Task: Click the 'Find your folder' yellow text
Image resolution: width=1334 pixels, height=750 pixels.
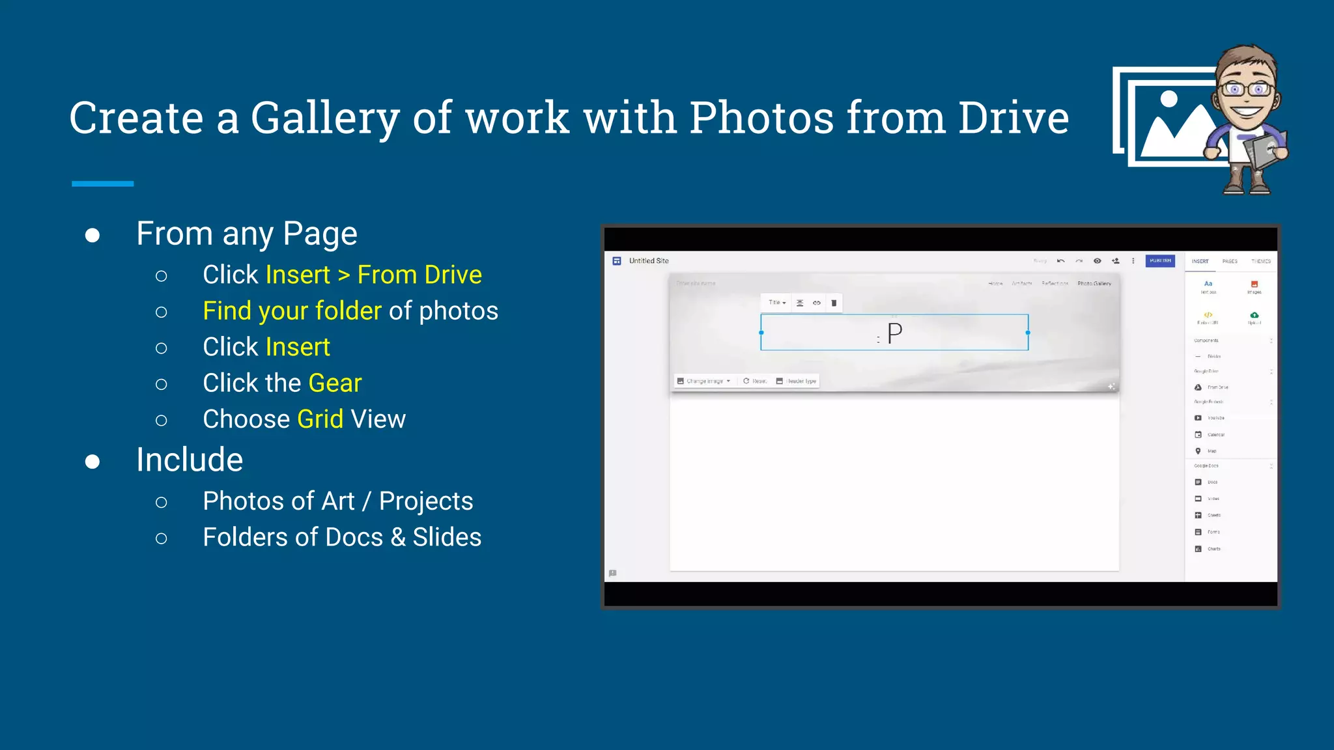Action: coord(292,311)
